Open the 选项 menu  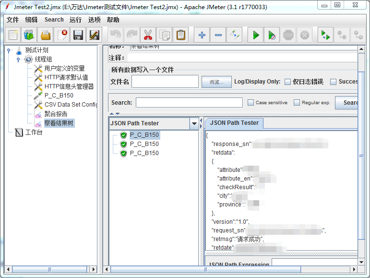point(94,20)
